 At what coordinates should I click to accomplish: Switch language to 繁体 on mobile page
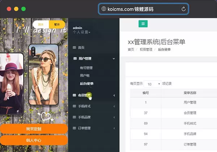coord(57,25)
